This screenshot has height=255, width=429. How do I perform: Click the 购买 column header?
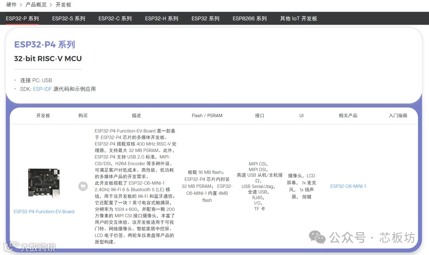[83, 116]
